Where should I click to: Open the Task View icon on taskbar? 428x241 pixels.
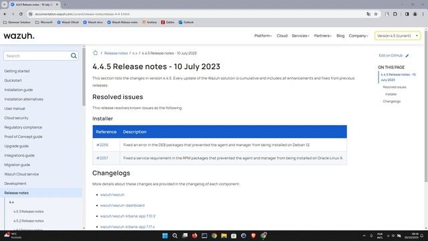185,236
